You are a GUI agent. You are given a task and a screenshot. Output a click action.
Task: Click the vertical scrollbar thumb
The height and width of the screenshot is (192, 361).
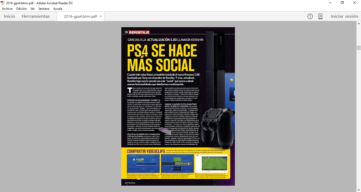tap(359, 48)
